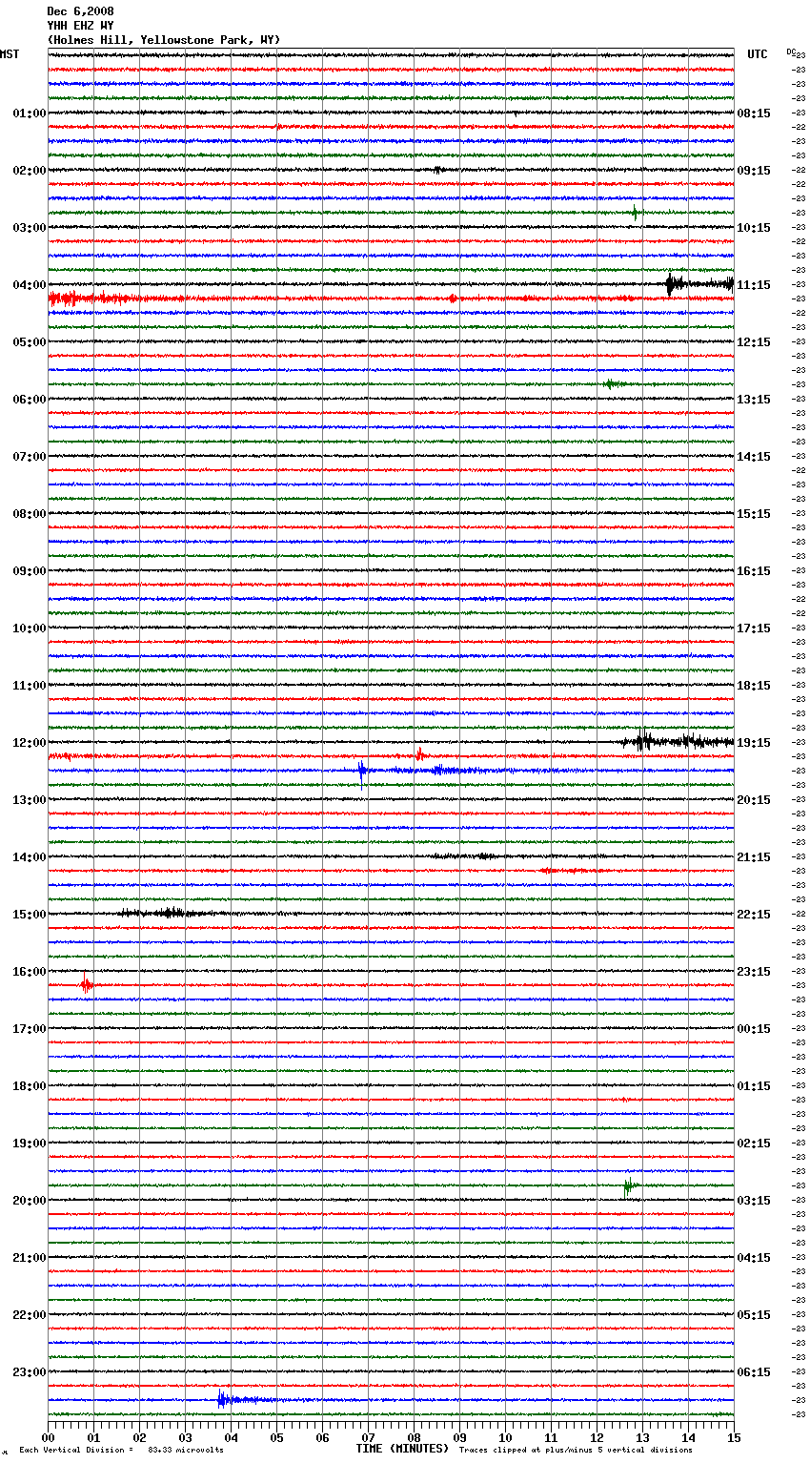Click the black tremor on the 15:00 trace

point(162,913)
